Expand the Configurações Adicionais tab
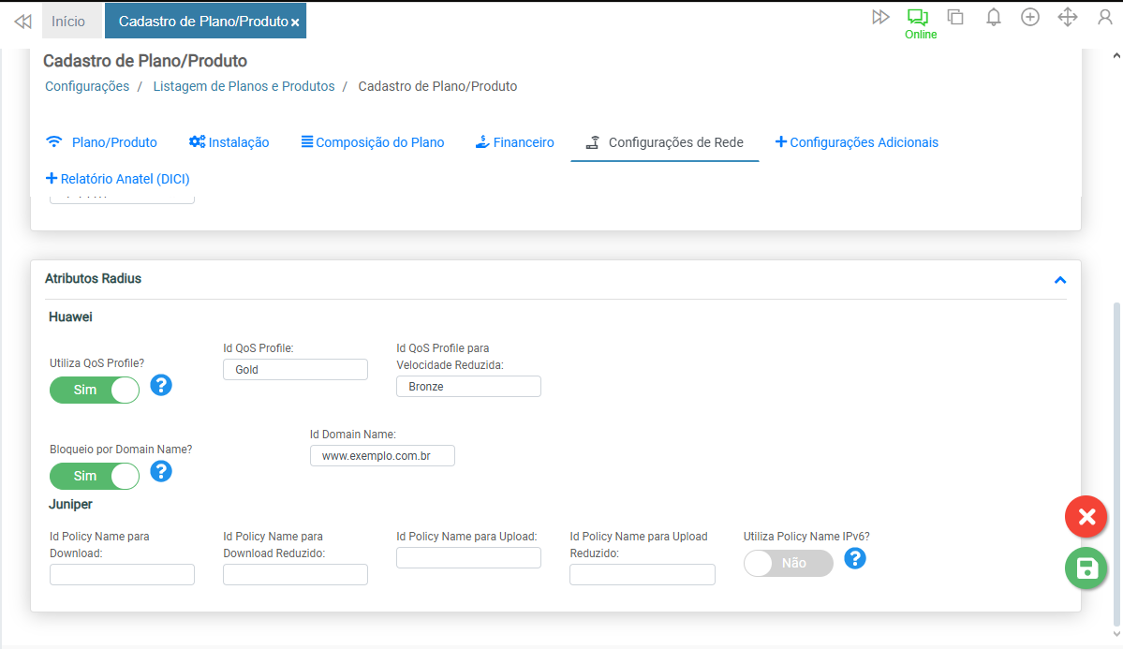The height and width of the screenshot is (649, 1123). (856, 142)
